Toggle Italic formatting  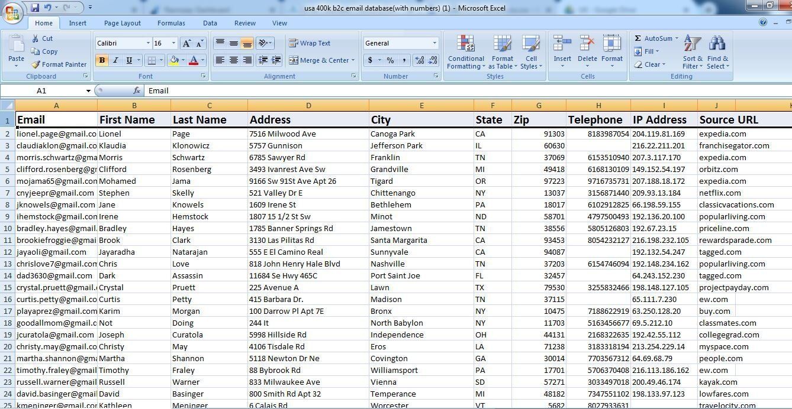click(115, 60)
